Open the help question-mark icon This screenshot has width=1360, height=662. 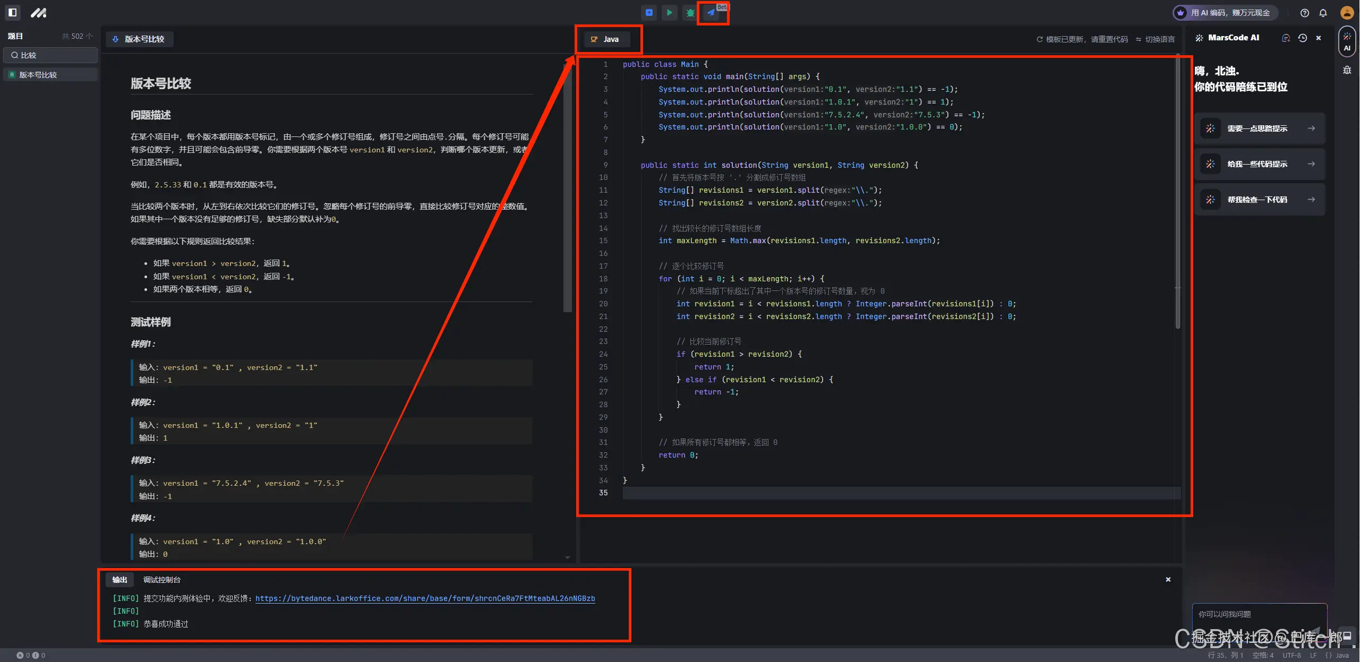point(1304,13)
